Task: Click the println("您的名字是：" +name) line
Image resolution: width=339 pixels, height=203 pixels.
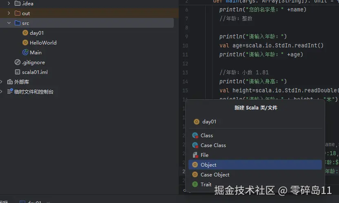Action: point(263,9)
